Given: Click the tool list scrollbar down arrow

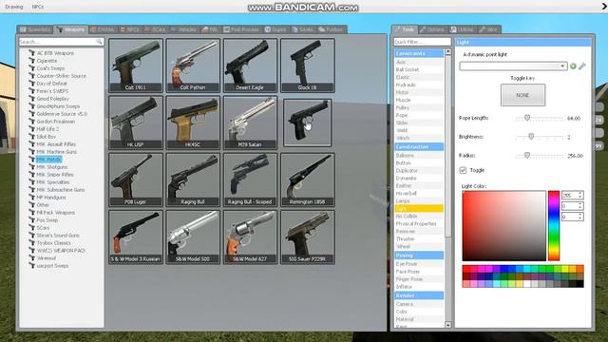Looking at the screenshot, I should (x=448, y=325).
